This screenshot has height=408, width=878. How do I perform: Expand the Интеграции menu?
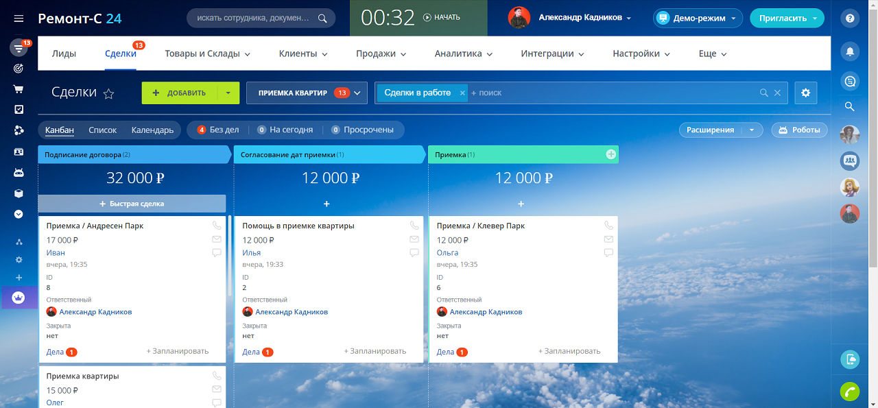point(552,53)
